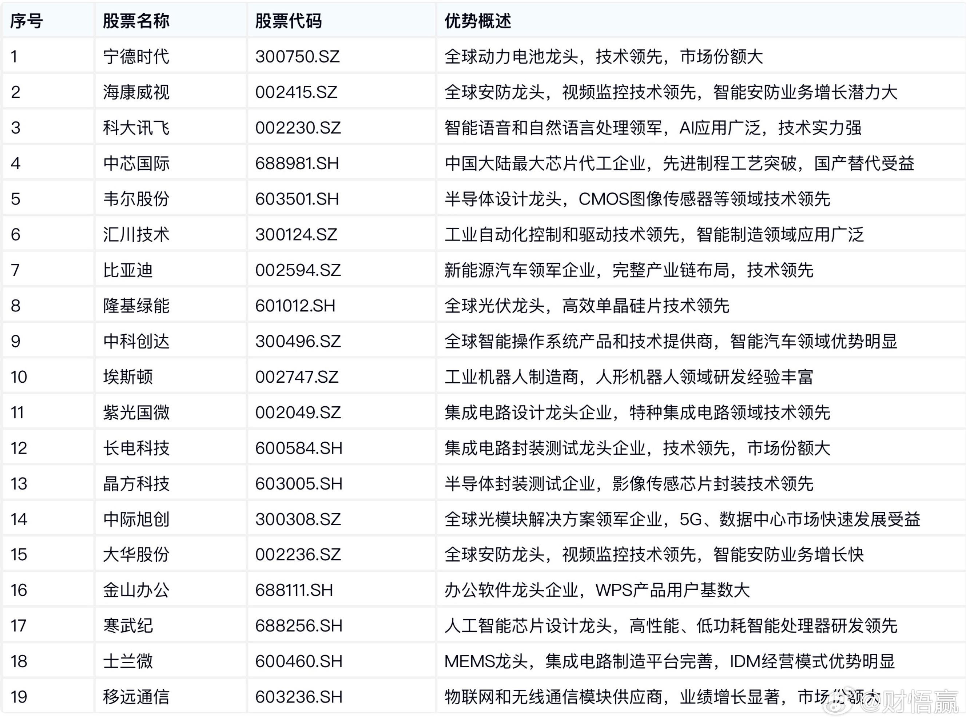Select the stock name 汇川技术
Screen dimensions: 966x725
(136, 235)
